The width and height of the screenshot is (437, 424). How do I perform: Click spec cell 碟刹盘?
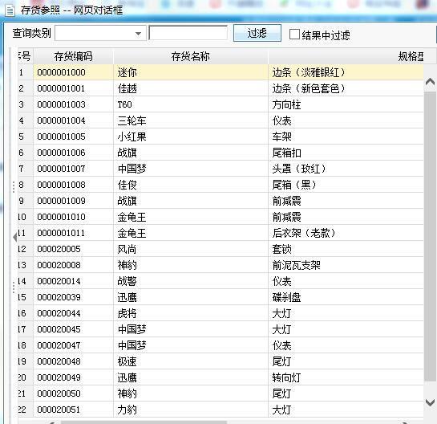tap(346, 297)
